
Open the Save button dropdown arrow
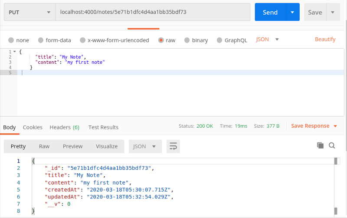[333, 12]
